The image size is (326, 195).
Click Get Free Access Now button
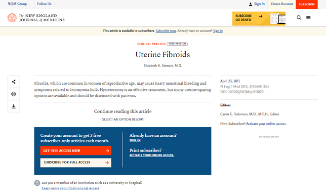pyautogui.click(x=76, y=151)
